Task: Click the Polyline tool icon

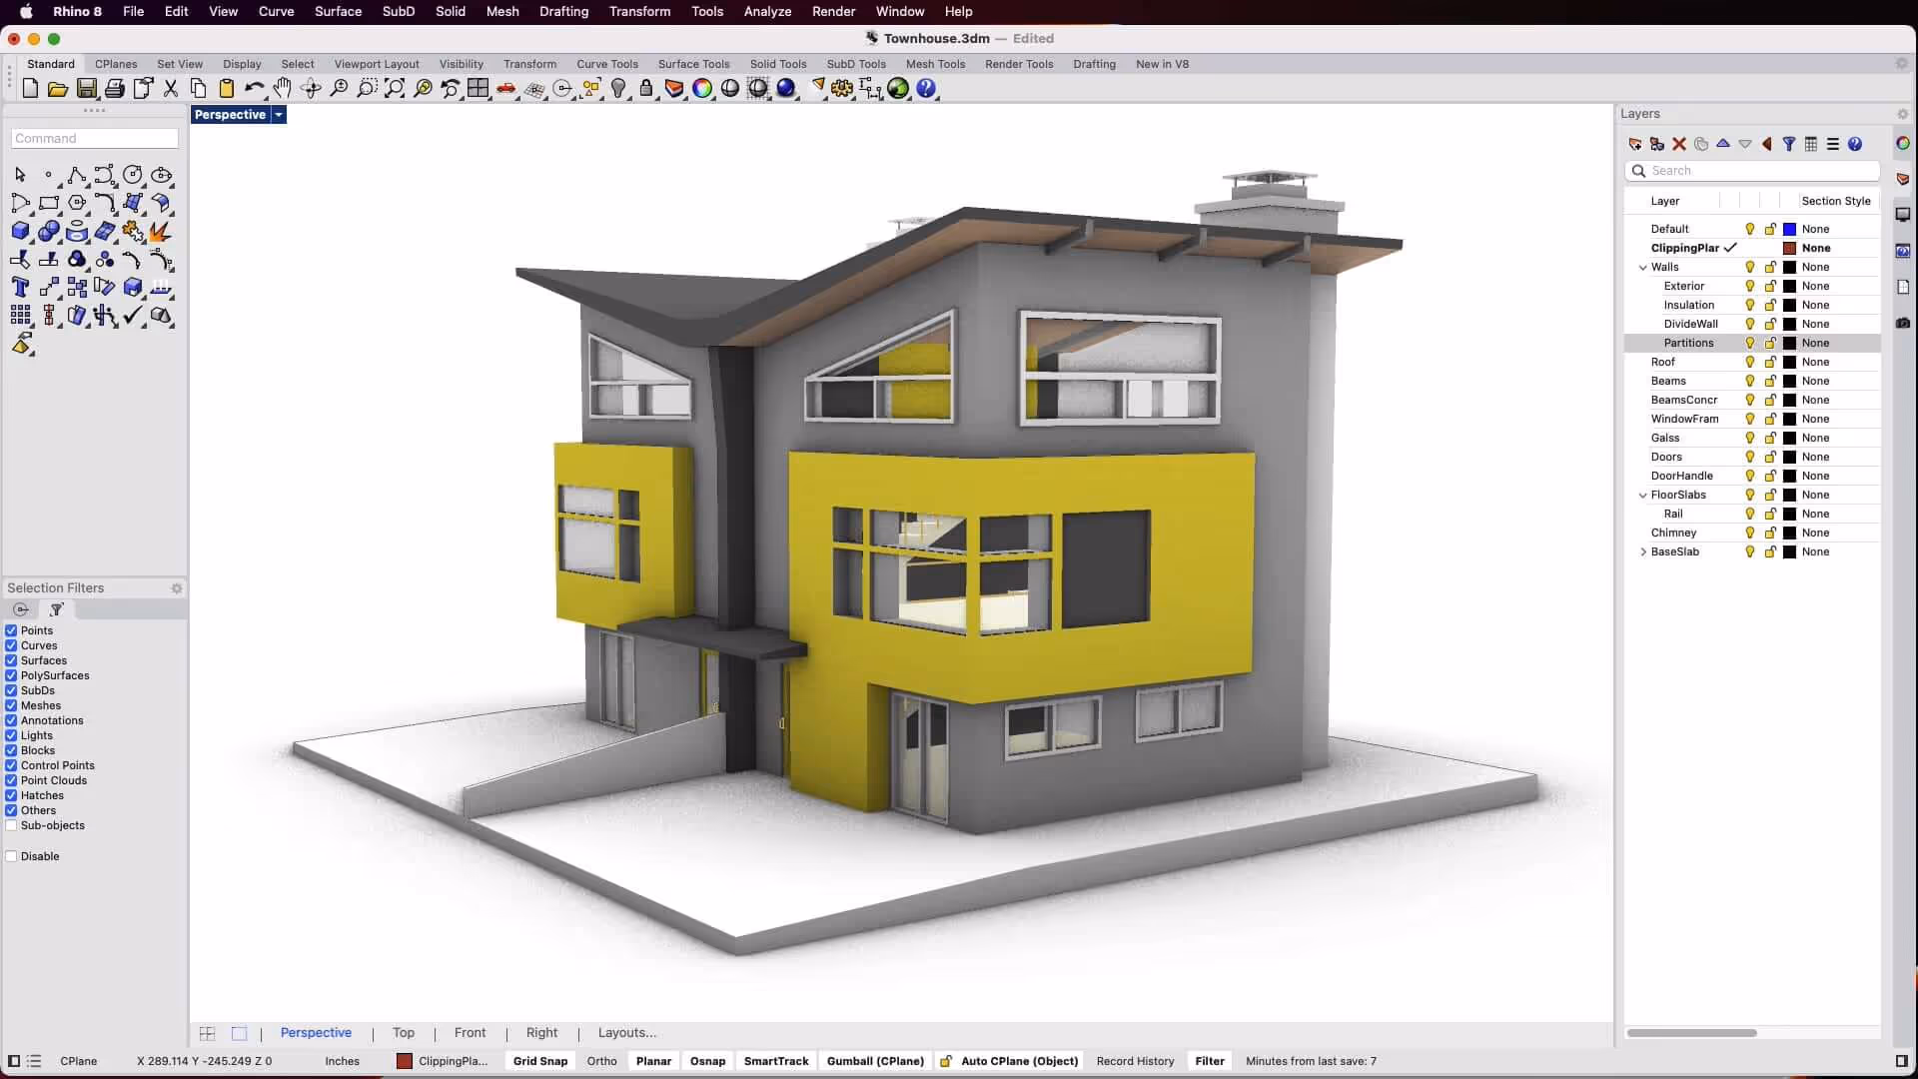Action: tap(76, 175)
